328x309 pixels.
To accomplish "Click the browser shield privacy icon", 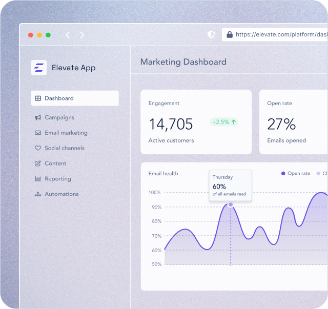I will point(211,35).
